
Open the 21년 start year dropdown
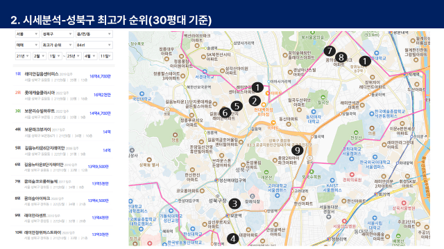click(23, 56)
